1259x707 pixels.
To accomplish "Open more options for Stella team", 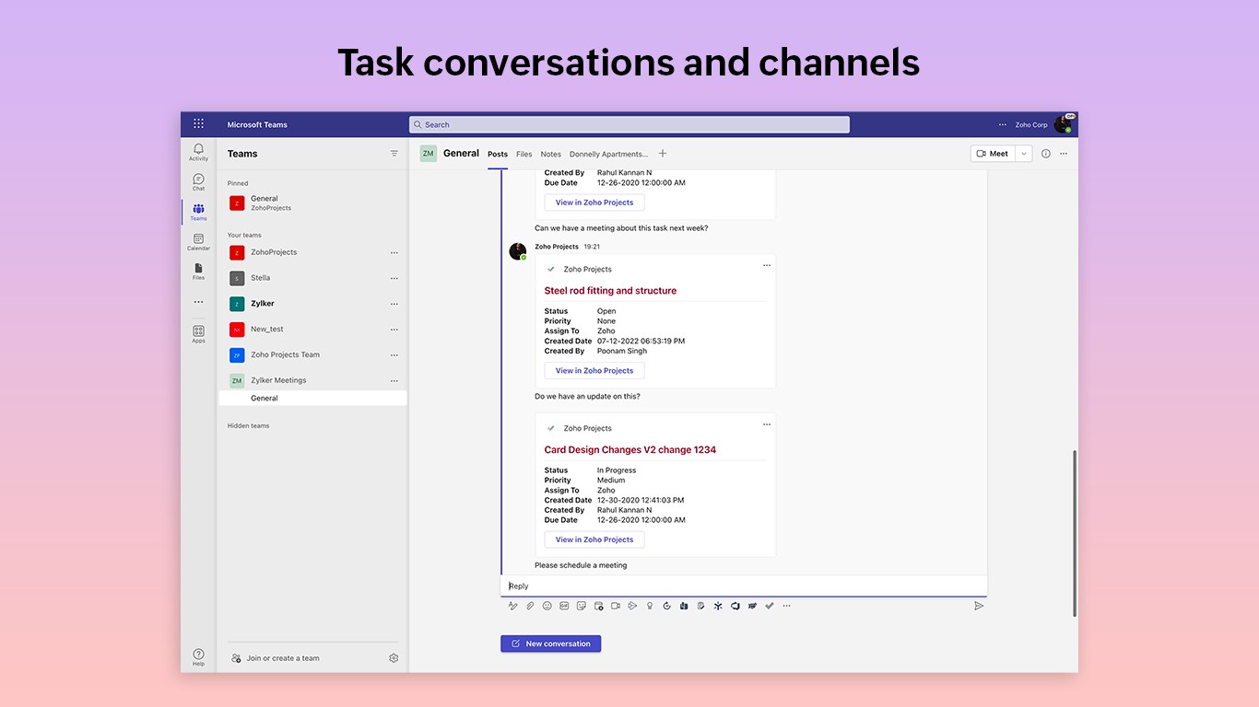I will [x=394, y=278].
